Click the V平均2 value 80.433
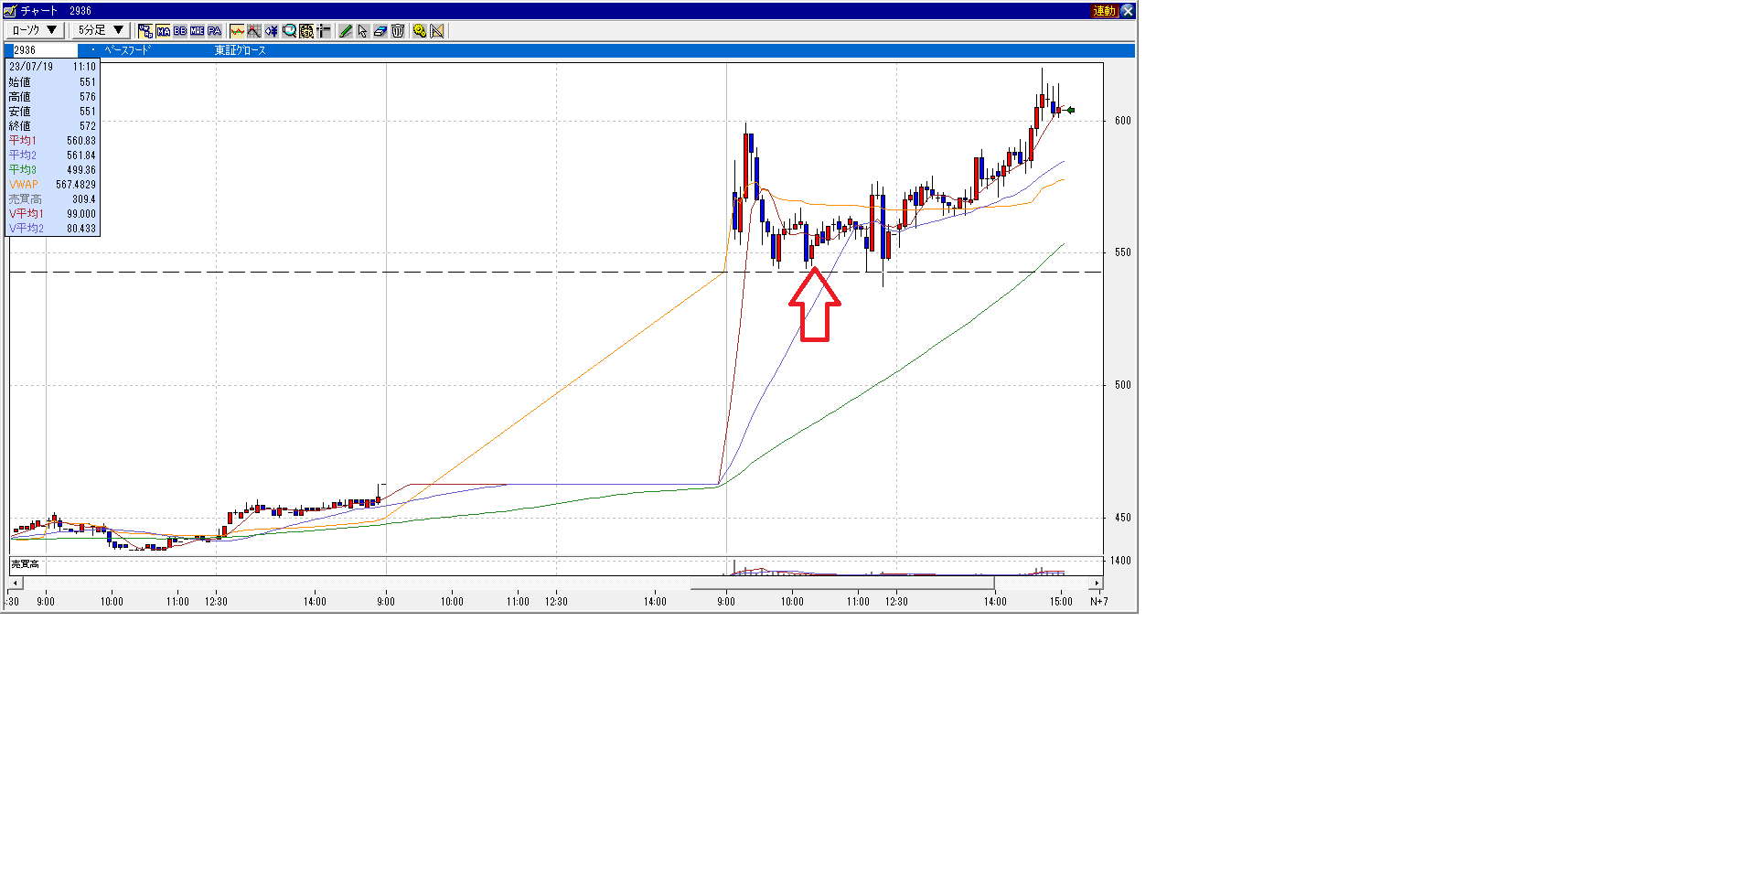The height and width of the screenshot is (889, 1745). click(x=80, y=229)
